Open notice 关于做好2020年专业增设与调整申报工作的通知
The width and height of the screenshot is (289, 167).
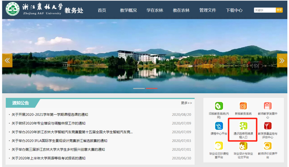[x=48, y=123]
